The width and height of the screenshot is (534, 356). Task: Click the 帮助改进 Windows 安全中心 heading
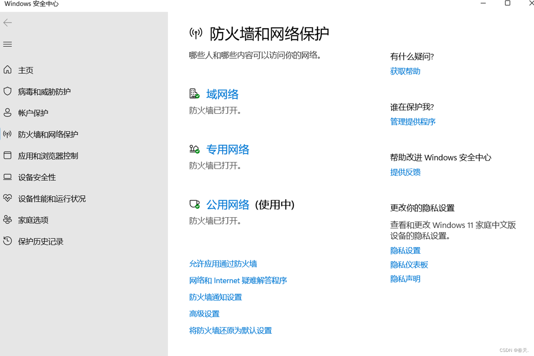[441, 157]
